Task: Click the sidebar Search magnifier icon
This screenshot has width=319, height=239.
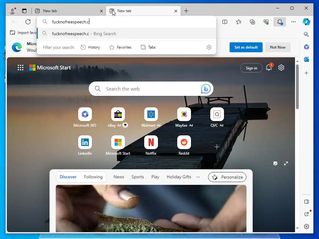Action: [307, 34]
